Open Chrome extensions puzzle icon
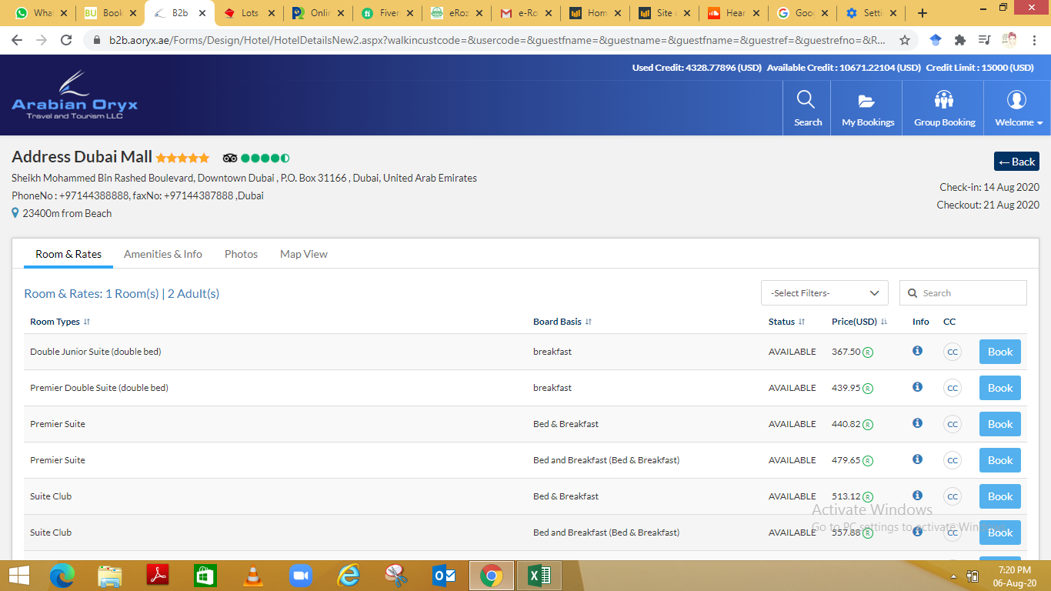 [960, 40]
